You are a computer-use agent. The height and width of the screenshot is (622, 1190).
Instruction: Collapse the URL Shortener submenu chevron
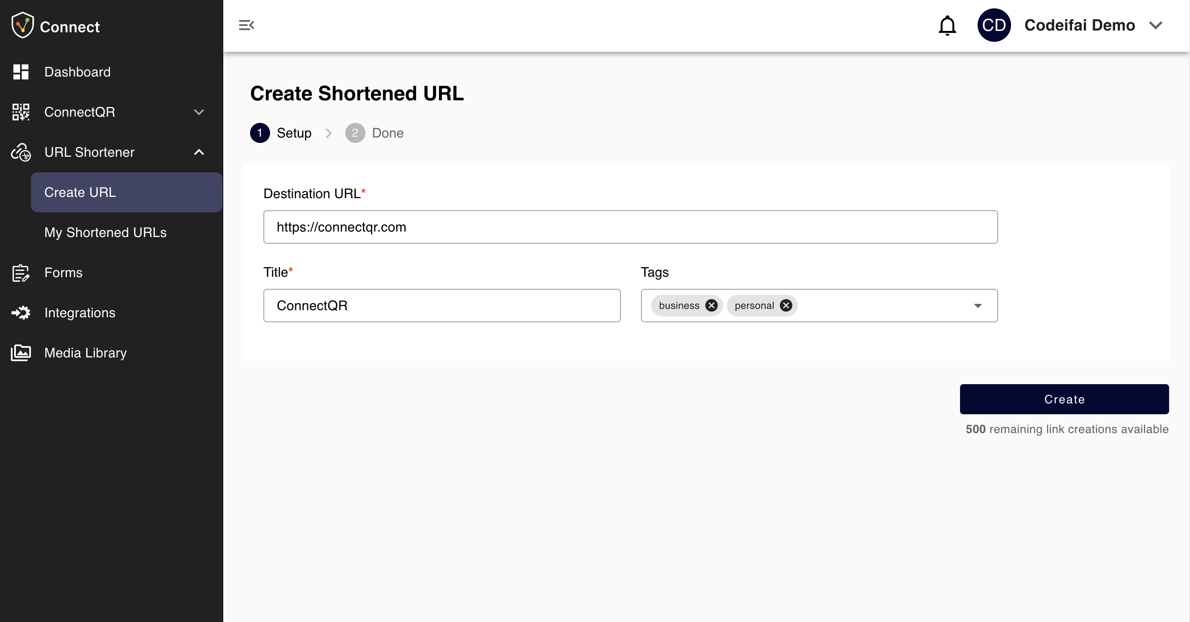pos(199,153)
